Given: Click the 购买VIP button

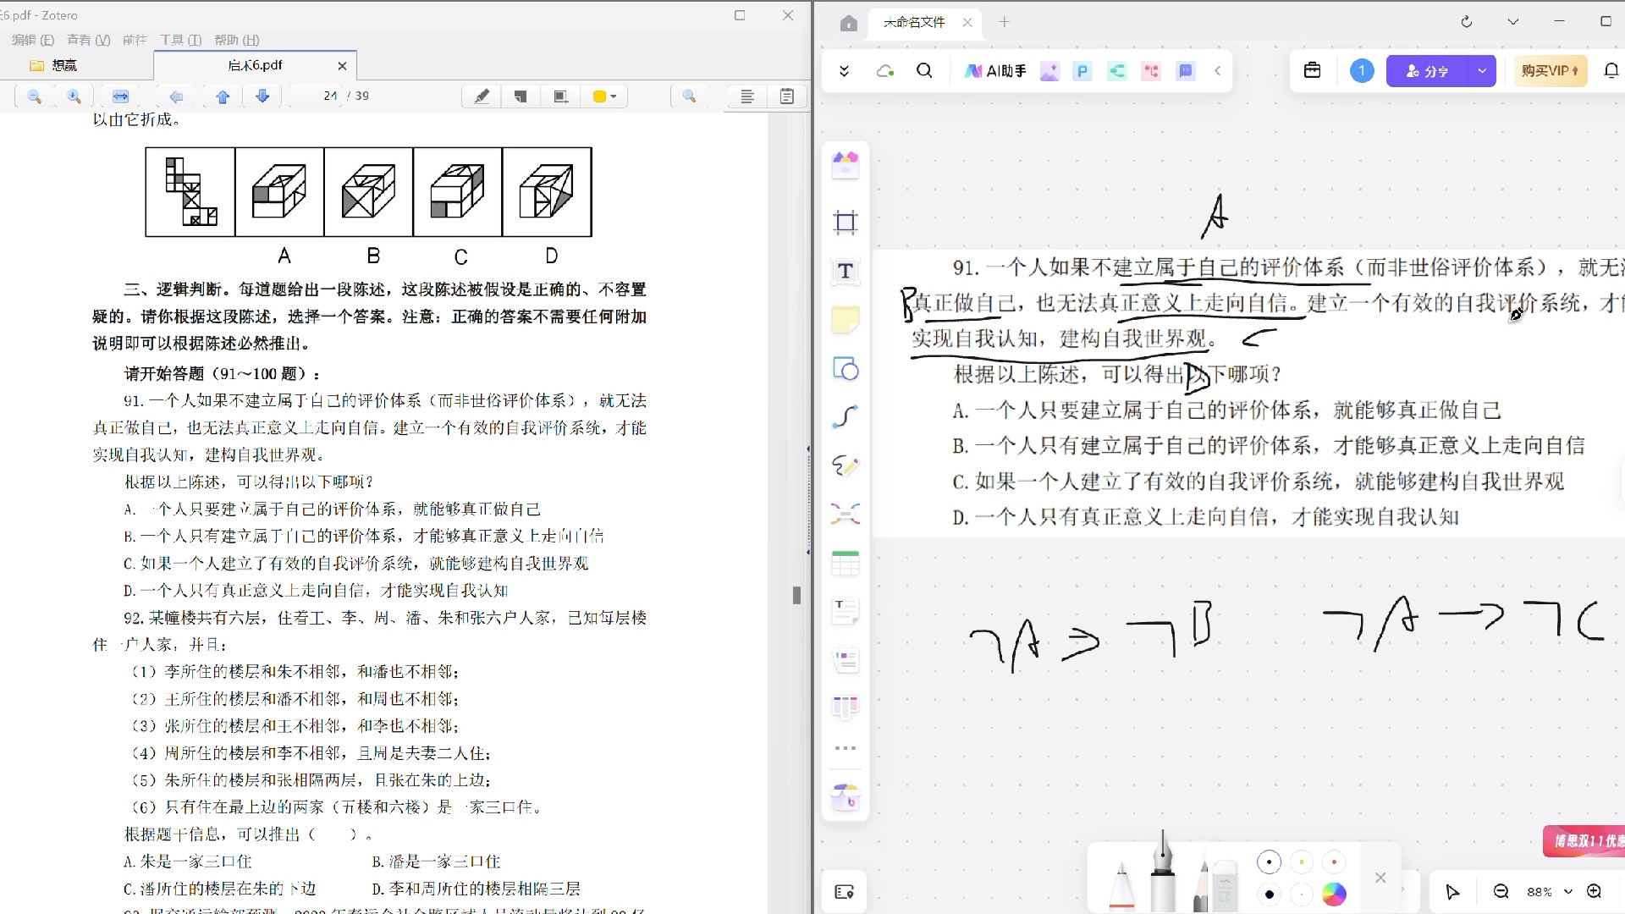Looking at the screenshot, I should point(1551,71).
